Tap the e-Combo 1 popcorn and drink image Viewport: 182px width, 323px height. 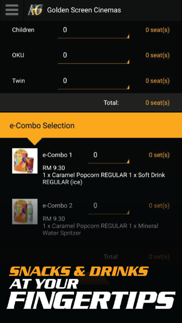[x=25, y=161]
